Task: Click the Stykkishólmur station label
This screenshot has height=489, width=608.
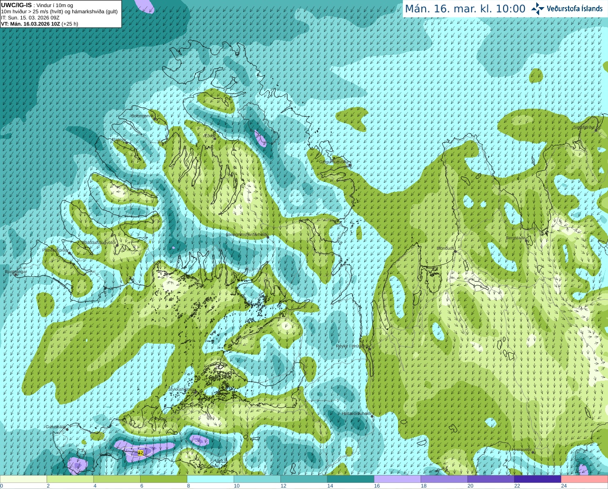Action: click(182, 389)
